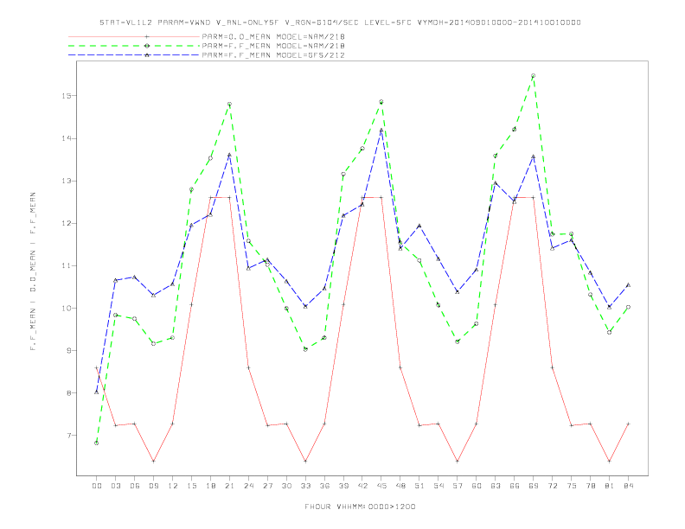The image size is (685, 529).
Task: Click x-axis tick label 72
Action: pyautogui.click(x=552, y=486)
